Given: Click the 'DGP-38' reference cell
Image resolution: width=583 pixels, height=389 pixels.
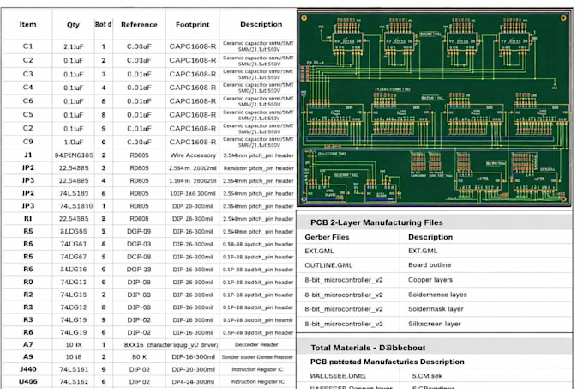Looking at the screenshot, I should pos(139,269).
